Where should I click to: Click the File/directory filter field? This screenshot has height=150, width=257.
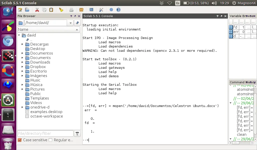(x=45, y=133)
